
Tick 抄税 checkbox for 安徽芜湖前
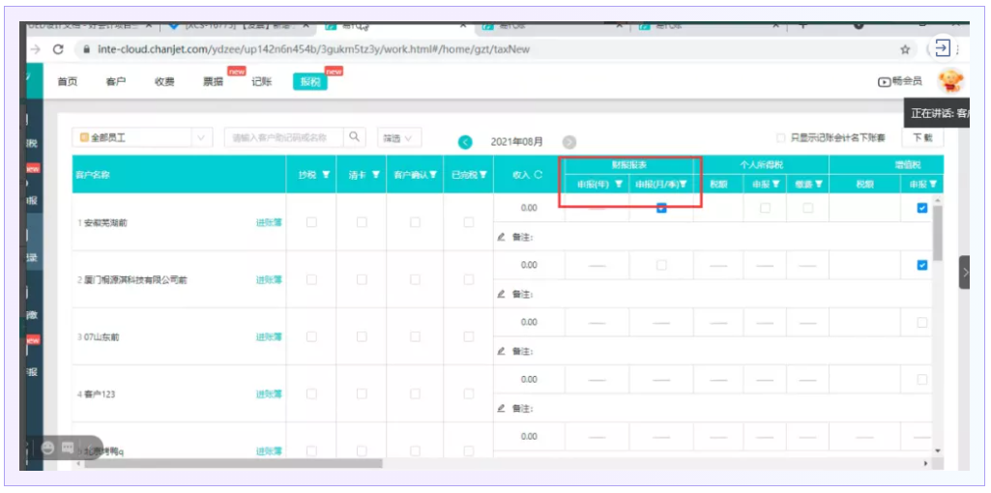[311, 222]
